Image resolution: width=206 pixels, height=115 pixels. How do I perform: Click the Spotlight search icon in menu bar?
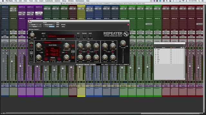[199, 1]
